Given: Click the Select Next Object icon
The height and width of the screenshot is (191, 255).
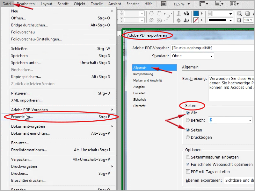Looking at the screenshot, I should [186, 20].
